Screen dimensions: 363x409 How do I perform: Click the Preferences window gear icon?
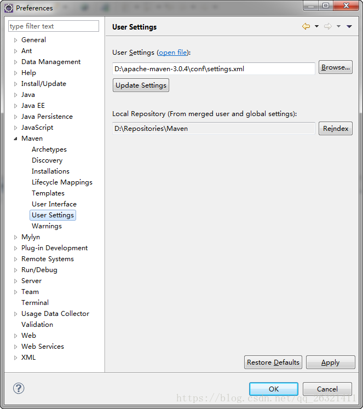click(9, 8)
